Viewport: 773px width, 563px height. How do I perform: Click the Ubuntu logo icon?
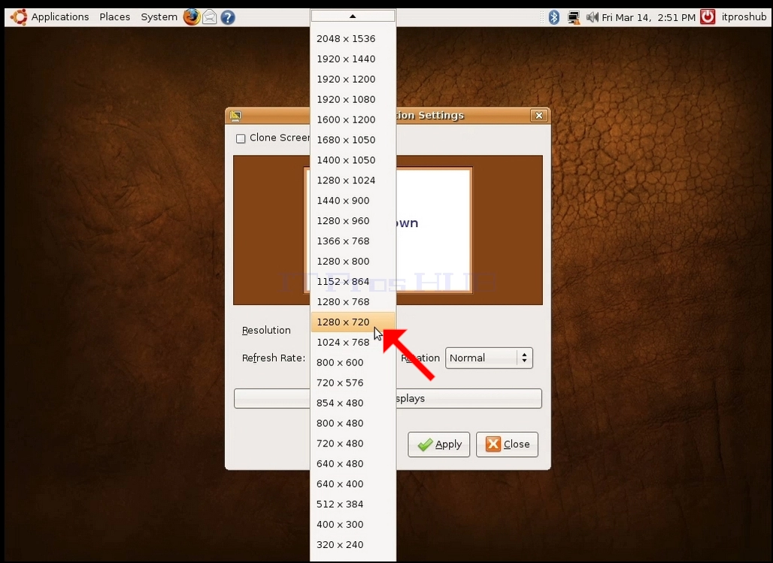pyautogui.click(x=19, y=17)
